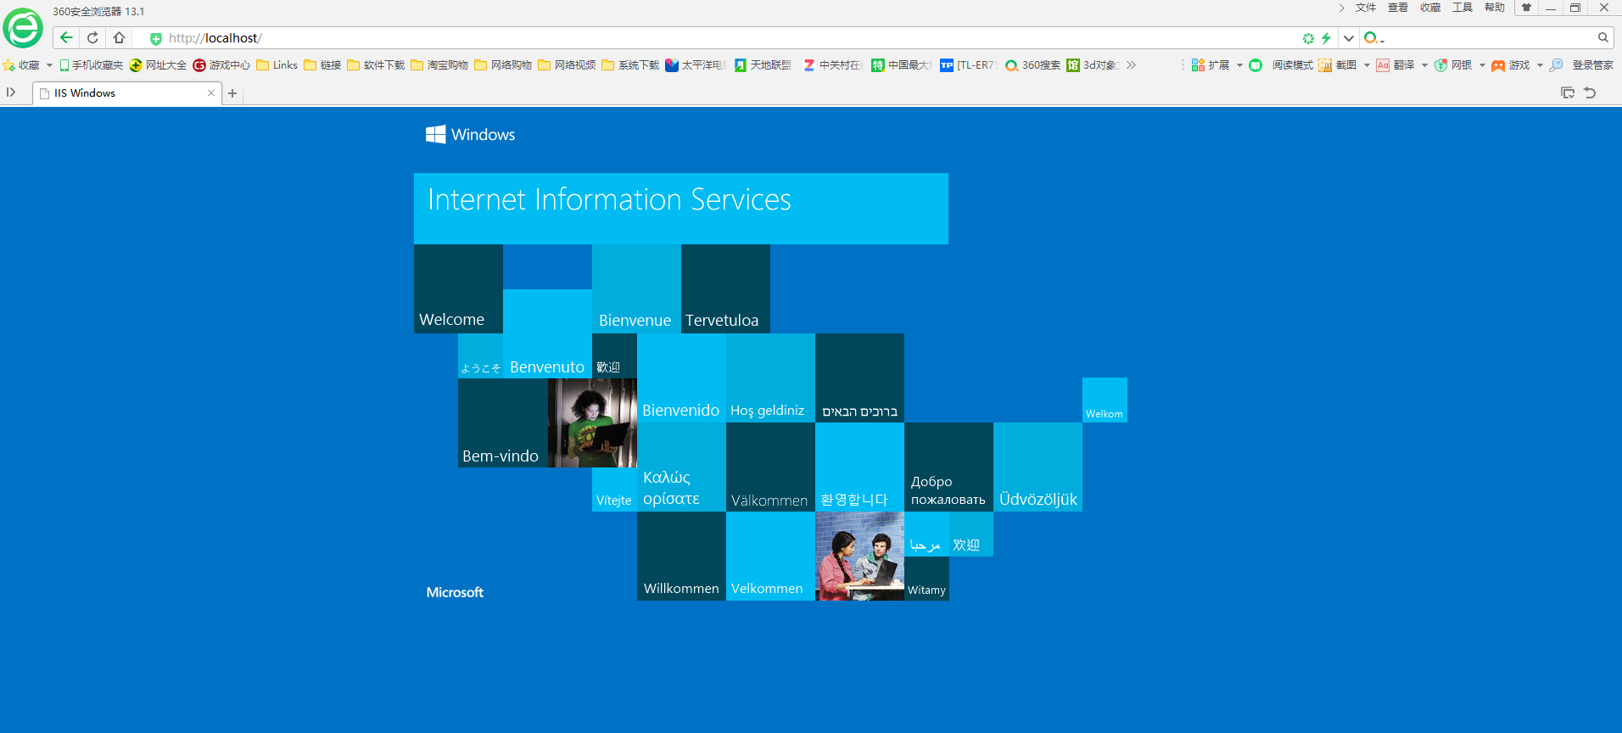Close the IIS Windows tab
This screenshot has height=733, width=1622.
click(x=211, y=93)
